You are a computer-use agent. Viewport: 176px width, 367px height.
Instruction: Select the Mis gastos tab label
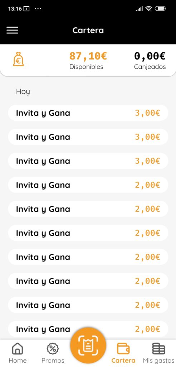click(159, 361)
